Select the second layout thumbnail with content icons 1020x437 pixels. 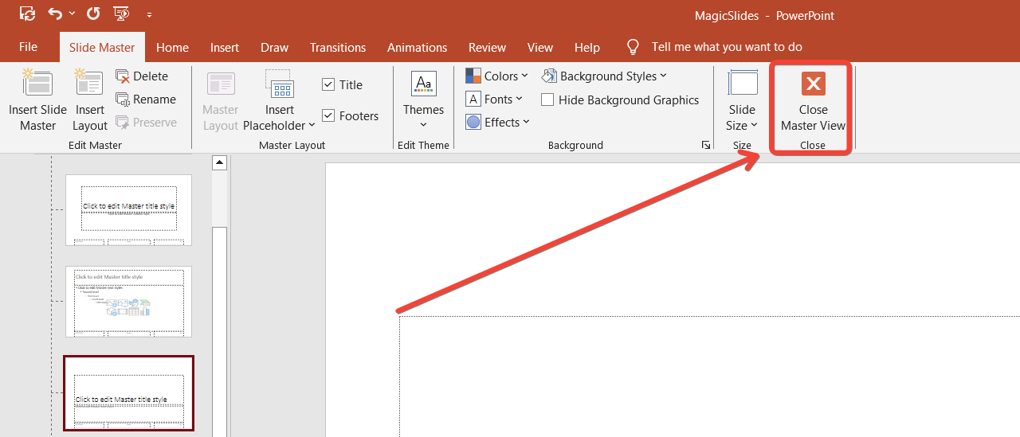(128, 302)
